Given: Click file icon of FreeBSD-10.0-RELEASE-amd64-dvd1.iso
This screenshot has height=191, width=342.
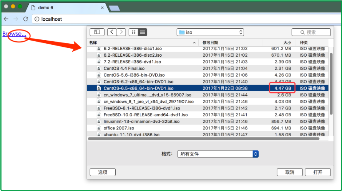Looking at the screenshot, I should click(x=99, y=115).
